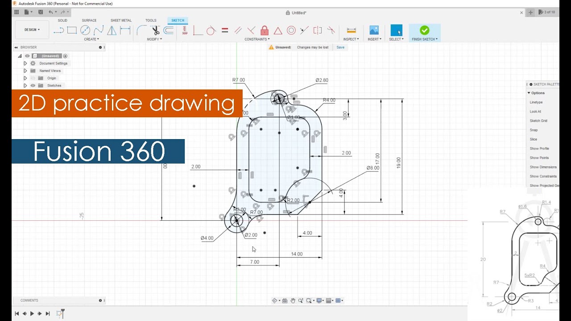The image size is (571, 321).
Task: Expand the Named Views node
Action: [25, 70]
